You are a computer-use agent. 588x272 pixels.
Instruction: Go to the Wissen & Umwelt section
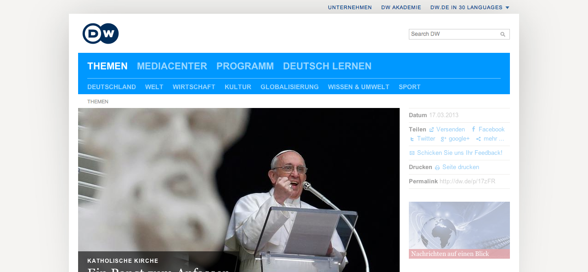358,87
